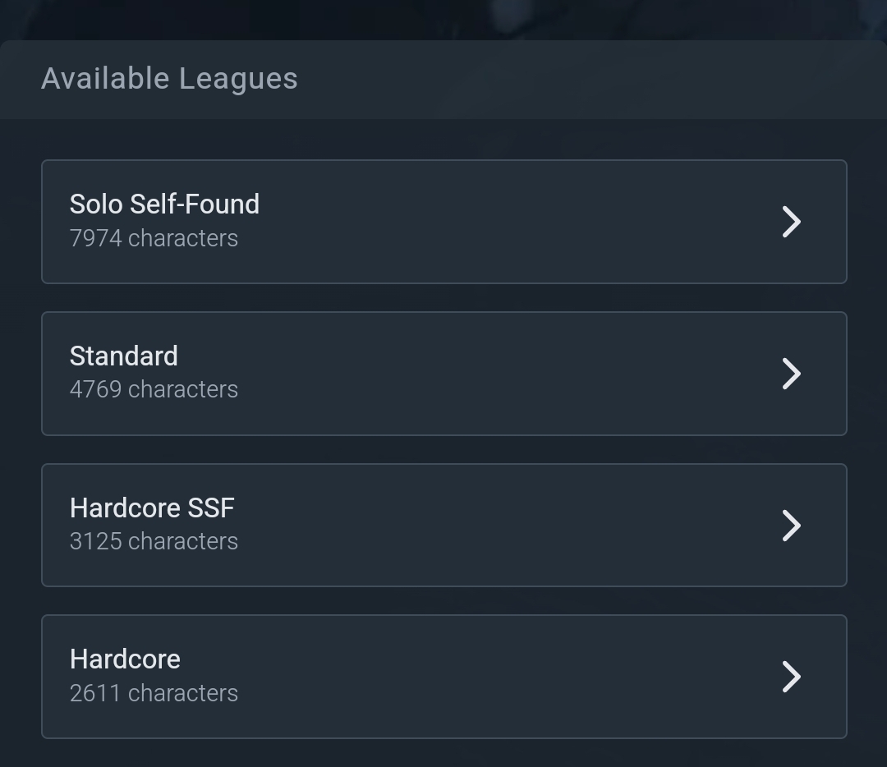Click the "4769 characters" count text

click(x=154, y=389)
